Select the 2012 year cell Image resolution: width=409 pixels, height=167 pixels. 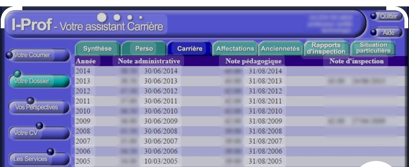(x=83, y=91)
